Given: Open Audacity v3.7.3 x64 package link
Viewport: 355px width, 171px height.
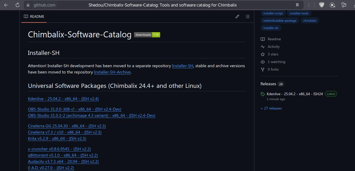Looking at the screenshot, I should (x=63, y=162).
